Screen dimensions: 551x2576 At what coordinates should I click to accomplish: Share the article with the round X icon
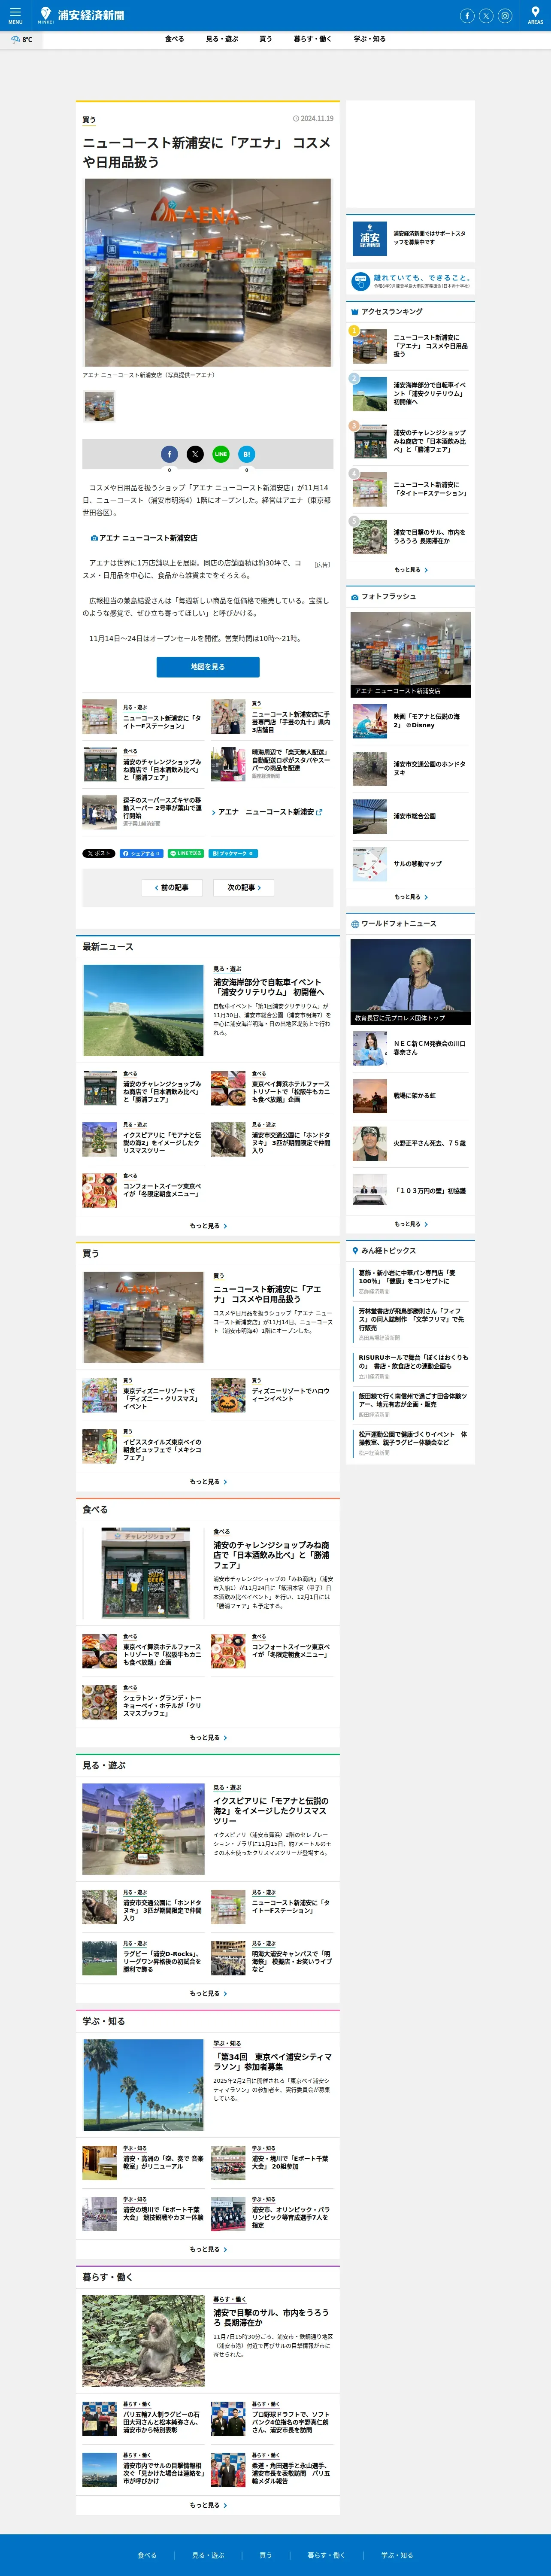click(x=195, y=454)
